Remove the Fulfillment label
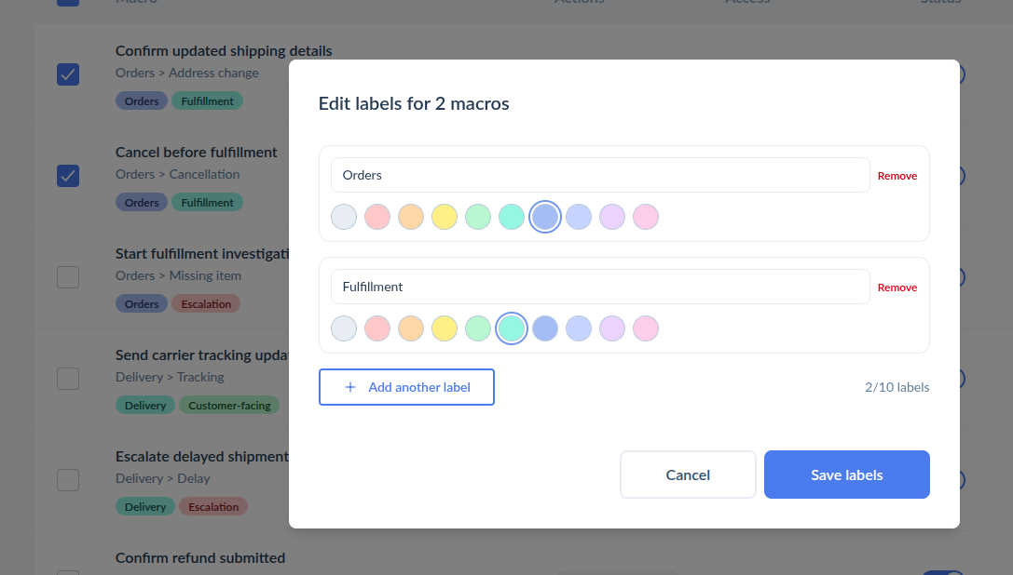 (897, 287)
